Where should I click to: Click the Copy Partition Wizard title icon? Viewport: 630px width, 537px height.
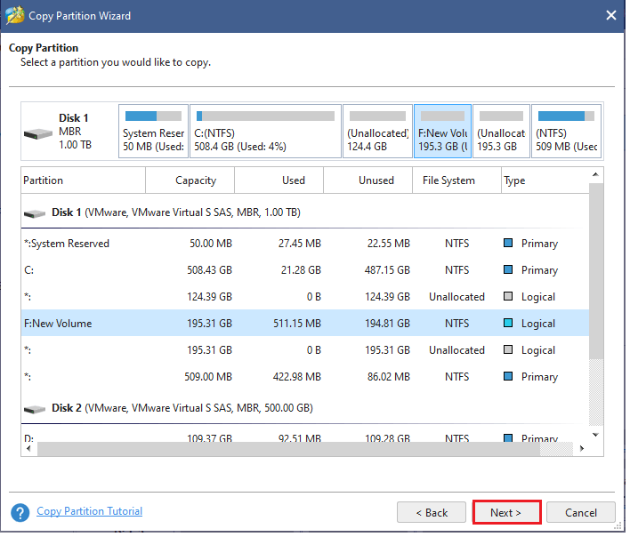[x=15, y=16]
